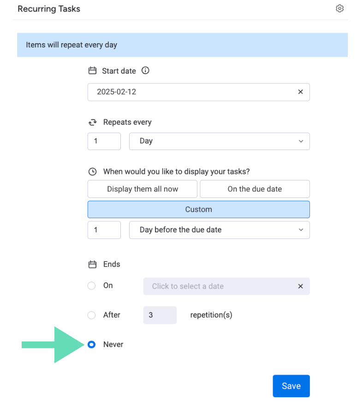
Task: Click the calendar icon beside Ends
Action: pos(93,264)
